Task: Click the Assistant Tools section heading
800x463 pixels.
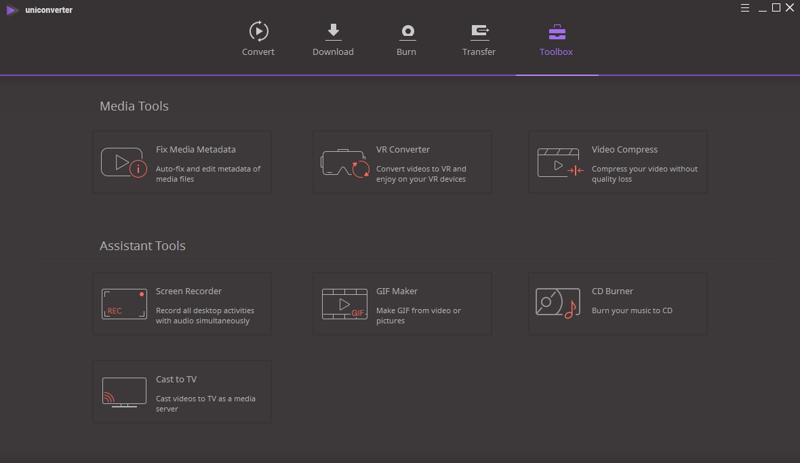Action: (x=142, y=246)
